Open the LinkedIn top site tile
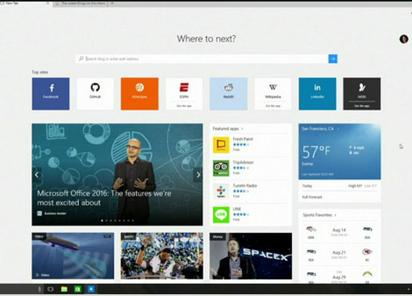Image resolution: width=412 pixels, height=296 pixels. click(317, 93)
